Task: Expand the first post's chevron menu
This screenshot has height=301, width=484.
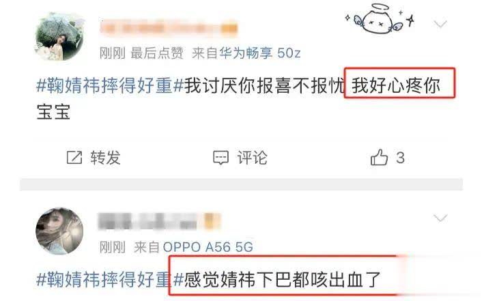Action: pyautogui.click(x=440, y=24)
